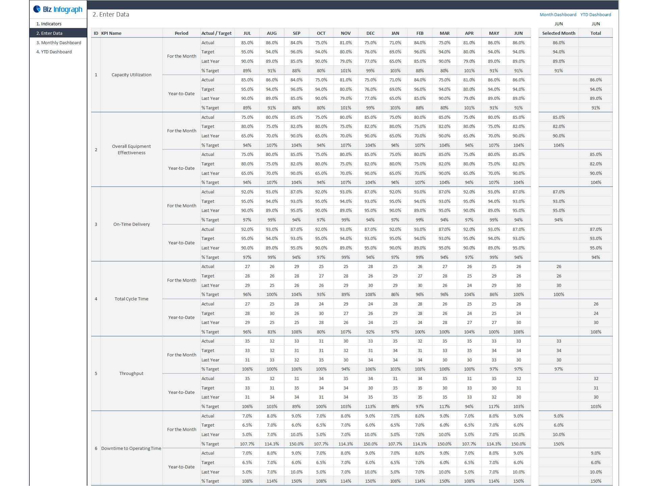648x486 pixels.
Task: Click Downtime Selected Month % Target 150%
Action: 559,444
